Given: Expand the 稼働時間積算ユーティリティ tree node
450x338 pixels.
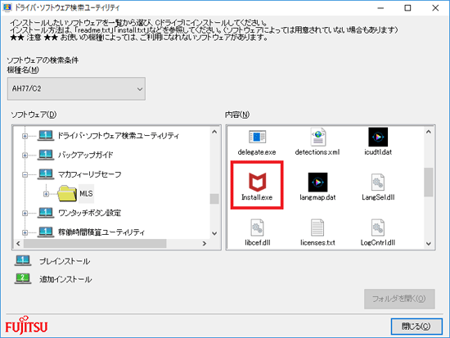Looking at the screenshot, I should pyautogui.click(x=25, y=232).
